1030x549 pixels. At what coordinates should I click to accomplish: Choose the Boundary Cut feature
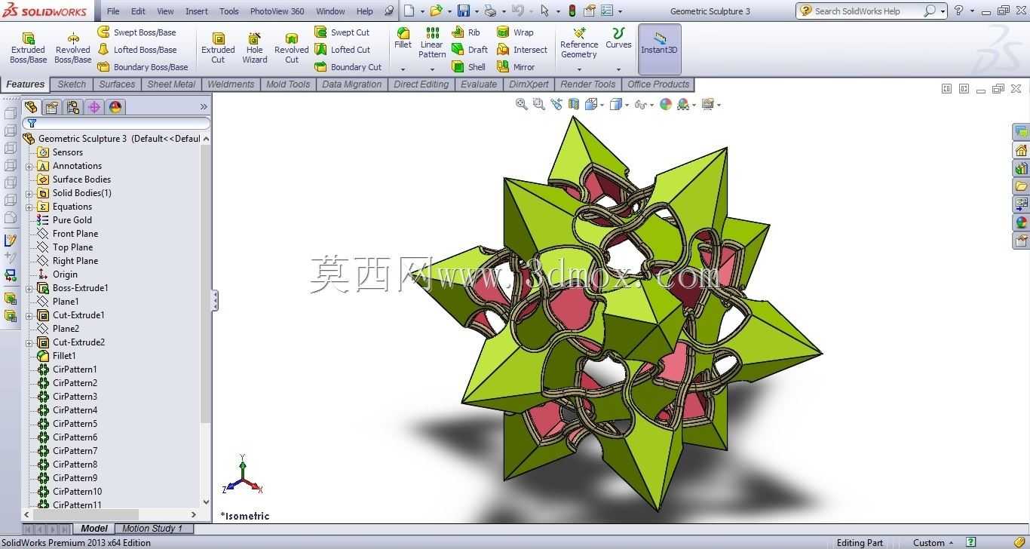point(348,67)
